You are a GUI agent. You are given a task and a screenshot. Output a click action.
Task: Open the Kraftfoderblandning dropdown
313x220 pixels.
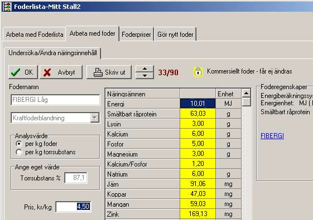pos(95,118)
